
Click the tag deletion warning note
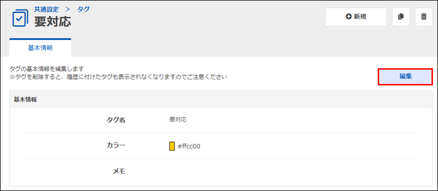click(118, 77)
